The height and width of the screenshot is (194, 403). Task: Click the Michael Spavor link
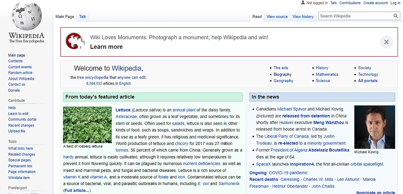(292, 109)
